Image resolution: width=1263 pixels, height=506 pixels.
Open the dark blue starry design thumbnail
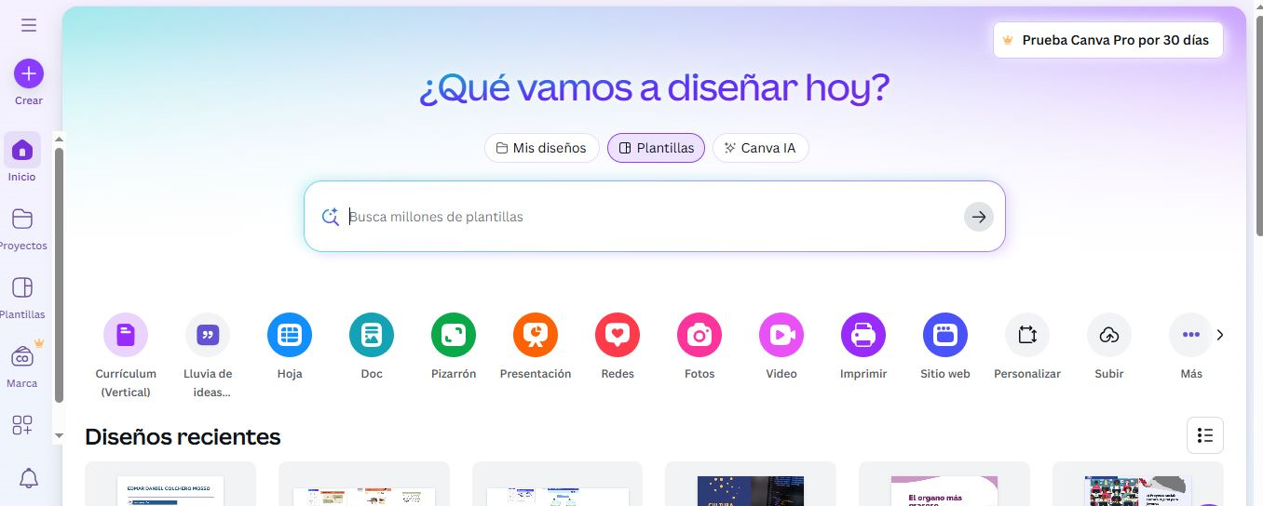[750, 484]
